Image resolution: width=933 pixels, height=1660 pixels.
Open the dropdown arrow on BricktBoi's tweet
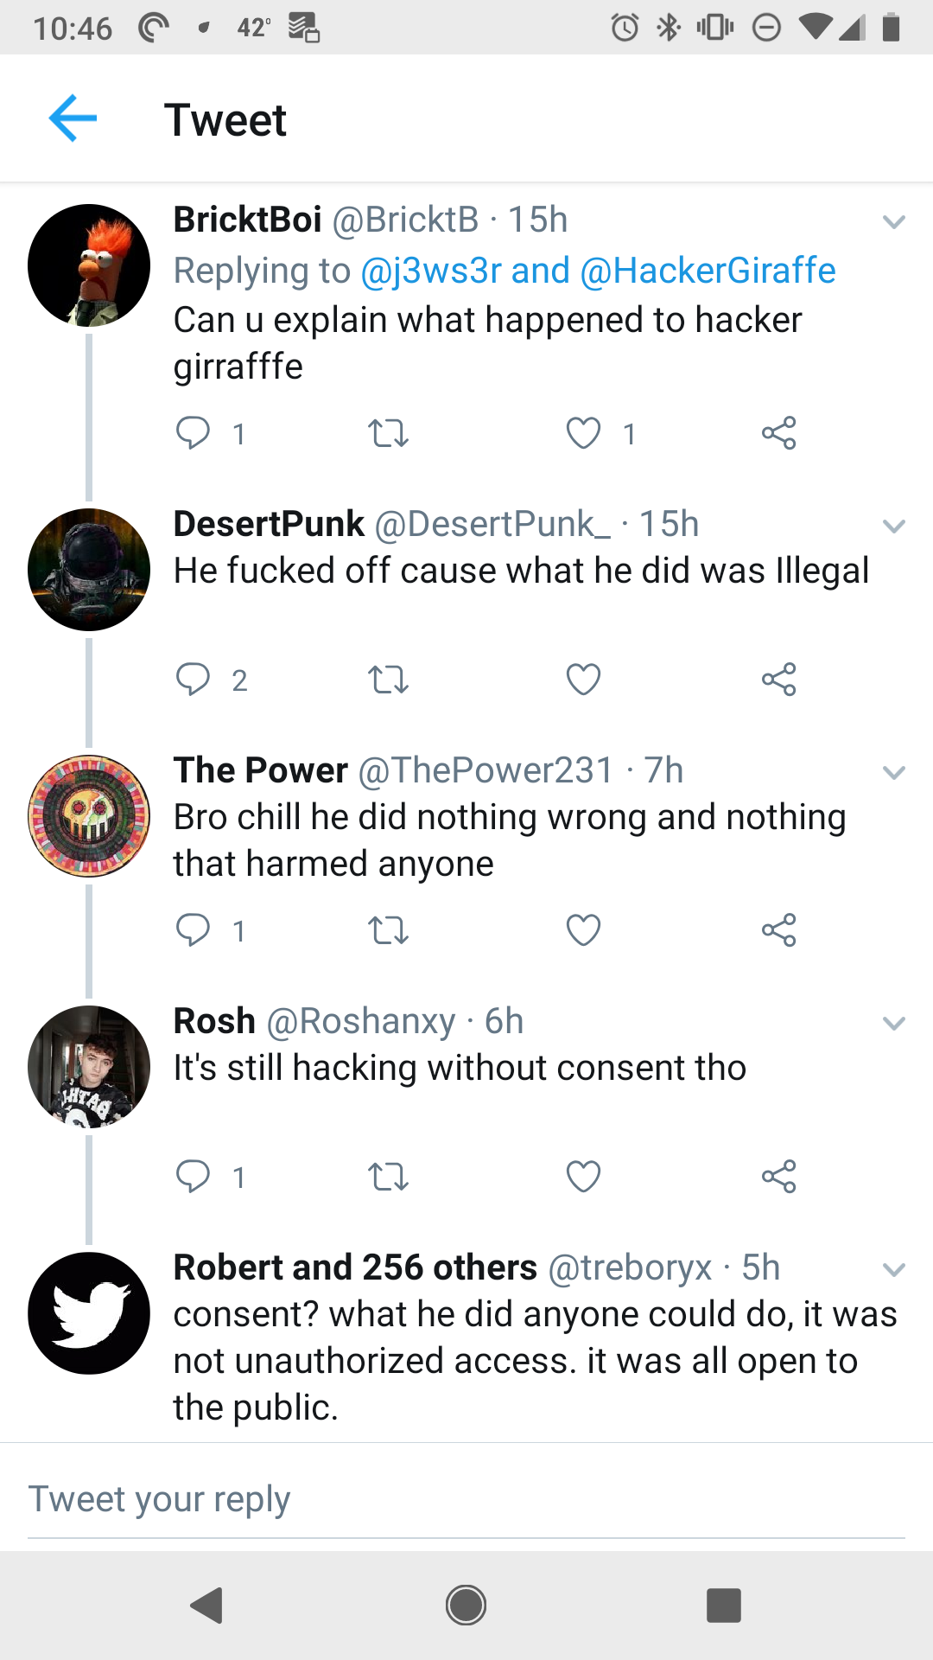coord(894,222)
